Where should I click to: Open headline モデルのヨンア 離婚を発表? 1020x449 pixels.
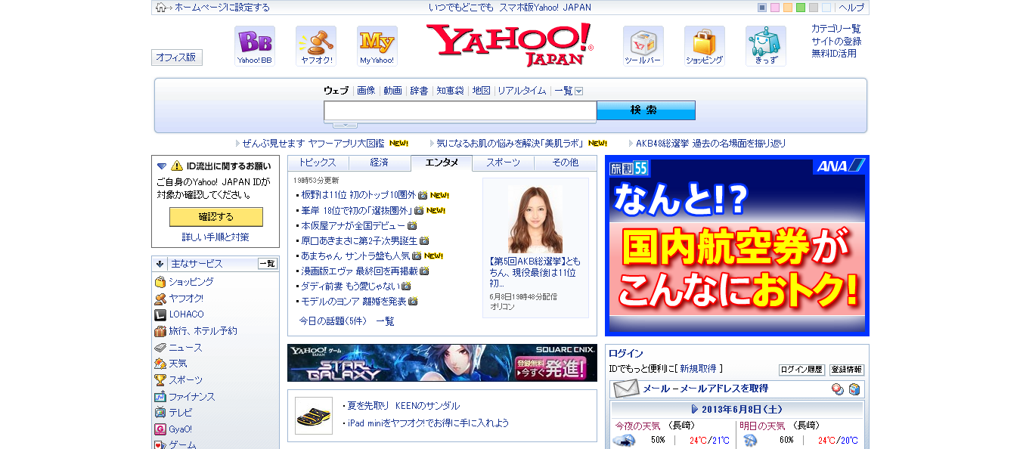tap(354, 301)
